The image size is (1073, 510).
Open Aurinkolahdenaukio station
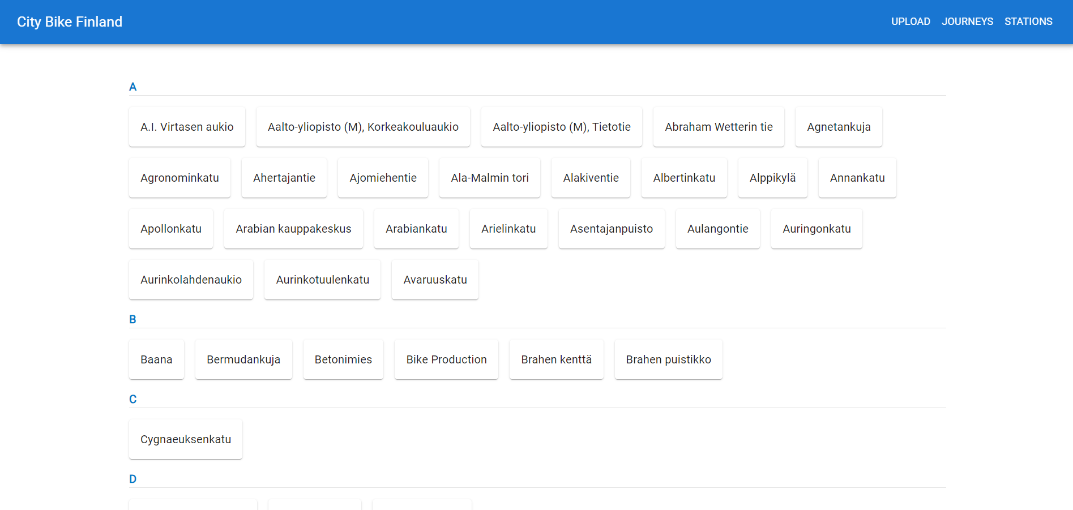point(191,280)
